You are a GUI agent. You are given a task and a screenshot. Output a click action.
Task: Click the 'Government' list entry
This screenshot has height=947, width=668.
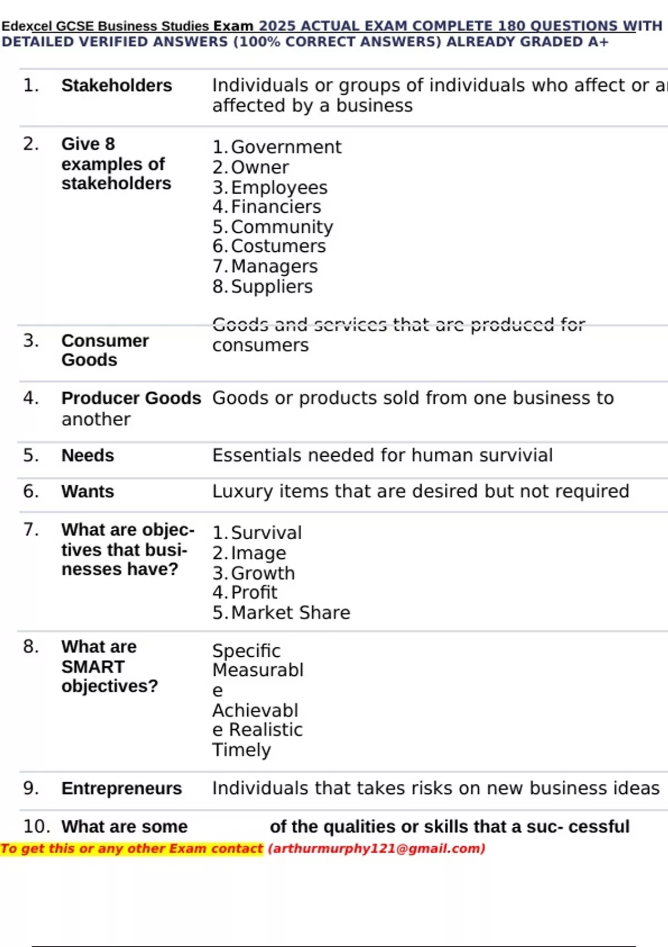click(x=286, y=147)
